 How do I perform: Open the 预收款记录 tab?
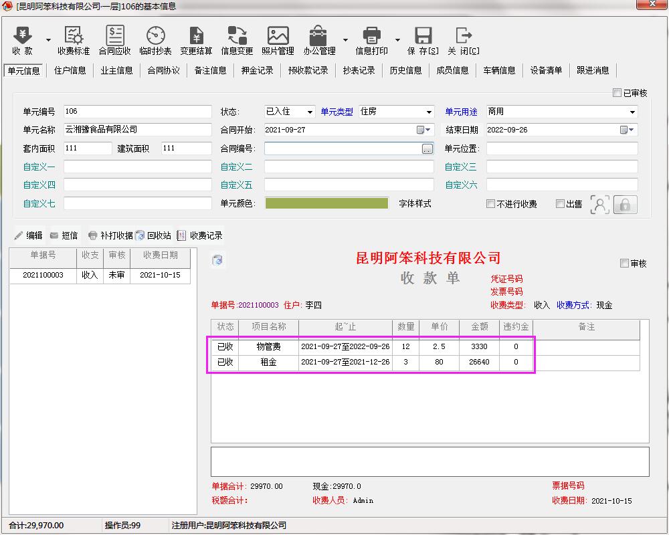point(308,70)
